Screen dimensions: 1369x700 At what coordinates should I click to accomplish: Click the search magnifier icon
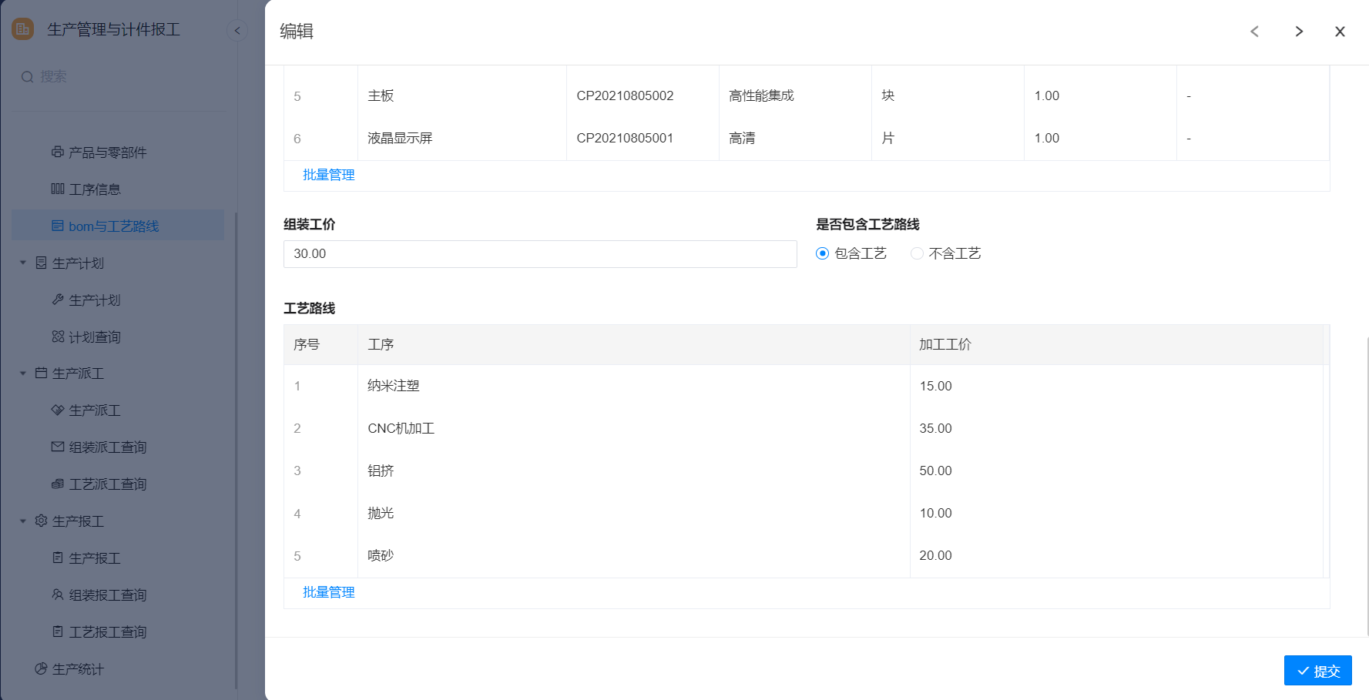pyautogui.click(x=27, y=77)
